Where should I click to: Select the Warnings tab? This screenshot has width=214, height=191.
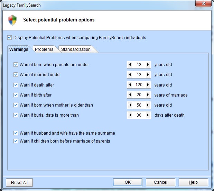(x=19, y=49)
